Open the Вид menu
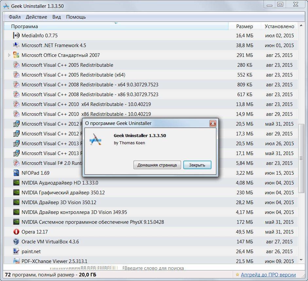Viewport: 308px width, 281px height. [x=57, y=17]
